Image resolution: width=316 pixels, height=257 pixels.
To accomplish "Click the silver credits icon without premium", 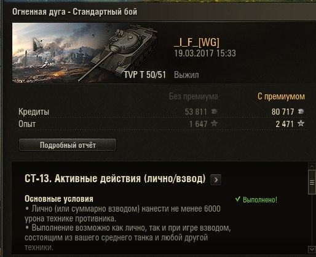I will click(x=214, y=112).
